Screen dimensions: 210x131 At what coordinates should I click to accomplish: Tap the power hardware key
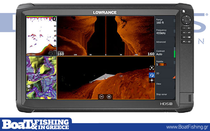pyautogui.click(x=189, y=42)
